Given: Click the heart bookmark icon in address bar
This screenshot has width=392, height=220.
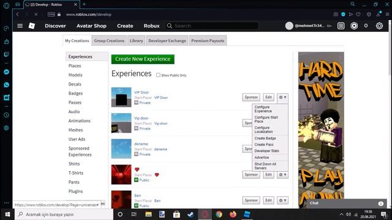Looking at the screenshot, I should (358, 15).
